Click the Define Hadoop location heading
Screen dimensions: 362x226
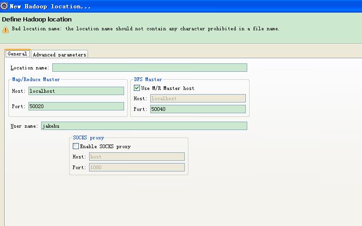37,20
